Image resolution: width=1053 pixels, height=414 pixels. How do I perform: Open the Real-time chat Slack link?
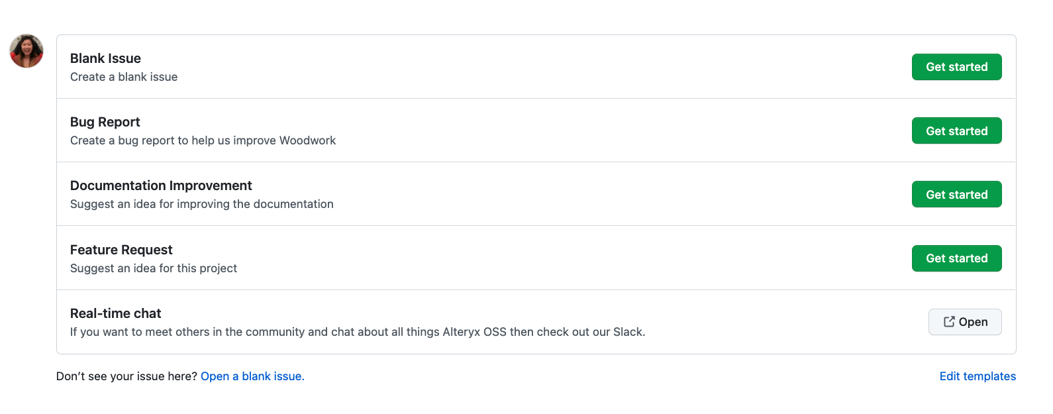tap(965, 322)
